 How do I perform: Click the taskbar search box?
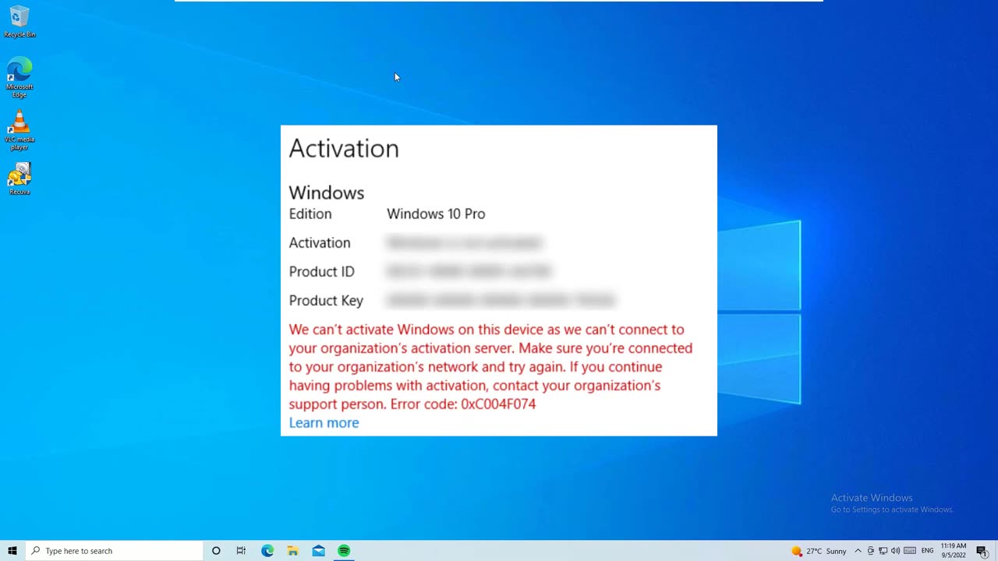coord(114,551)
